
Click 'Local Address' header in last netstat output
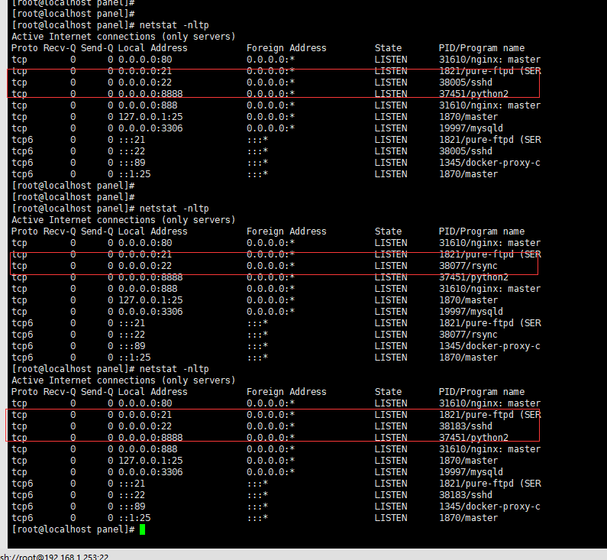(153, 392)
